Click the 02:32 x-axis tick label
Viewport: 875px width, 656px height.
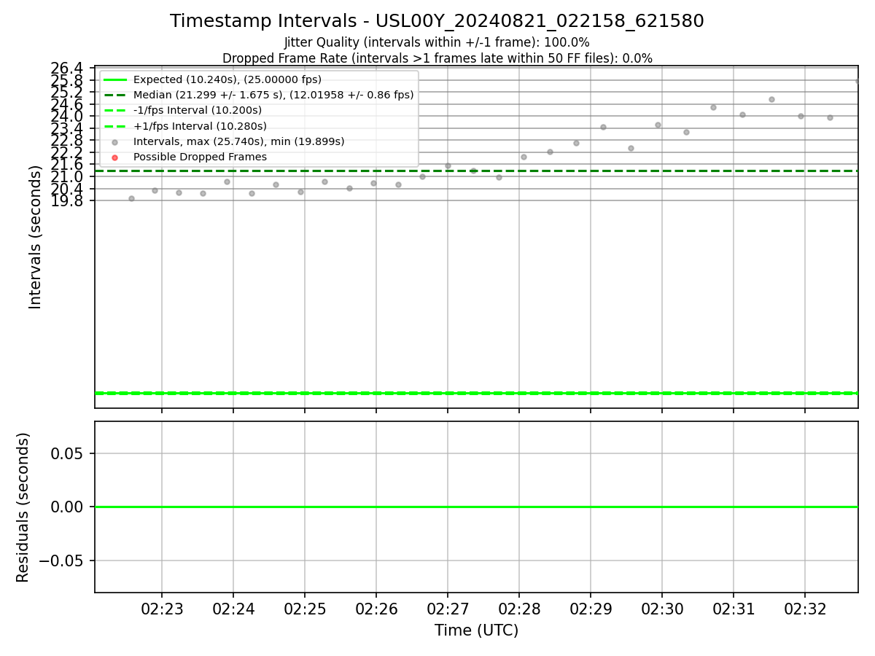pyautogui.click(x=805, y=609)
